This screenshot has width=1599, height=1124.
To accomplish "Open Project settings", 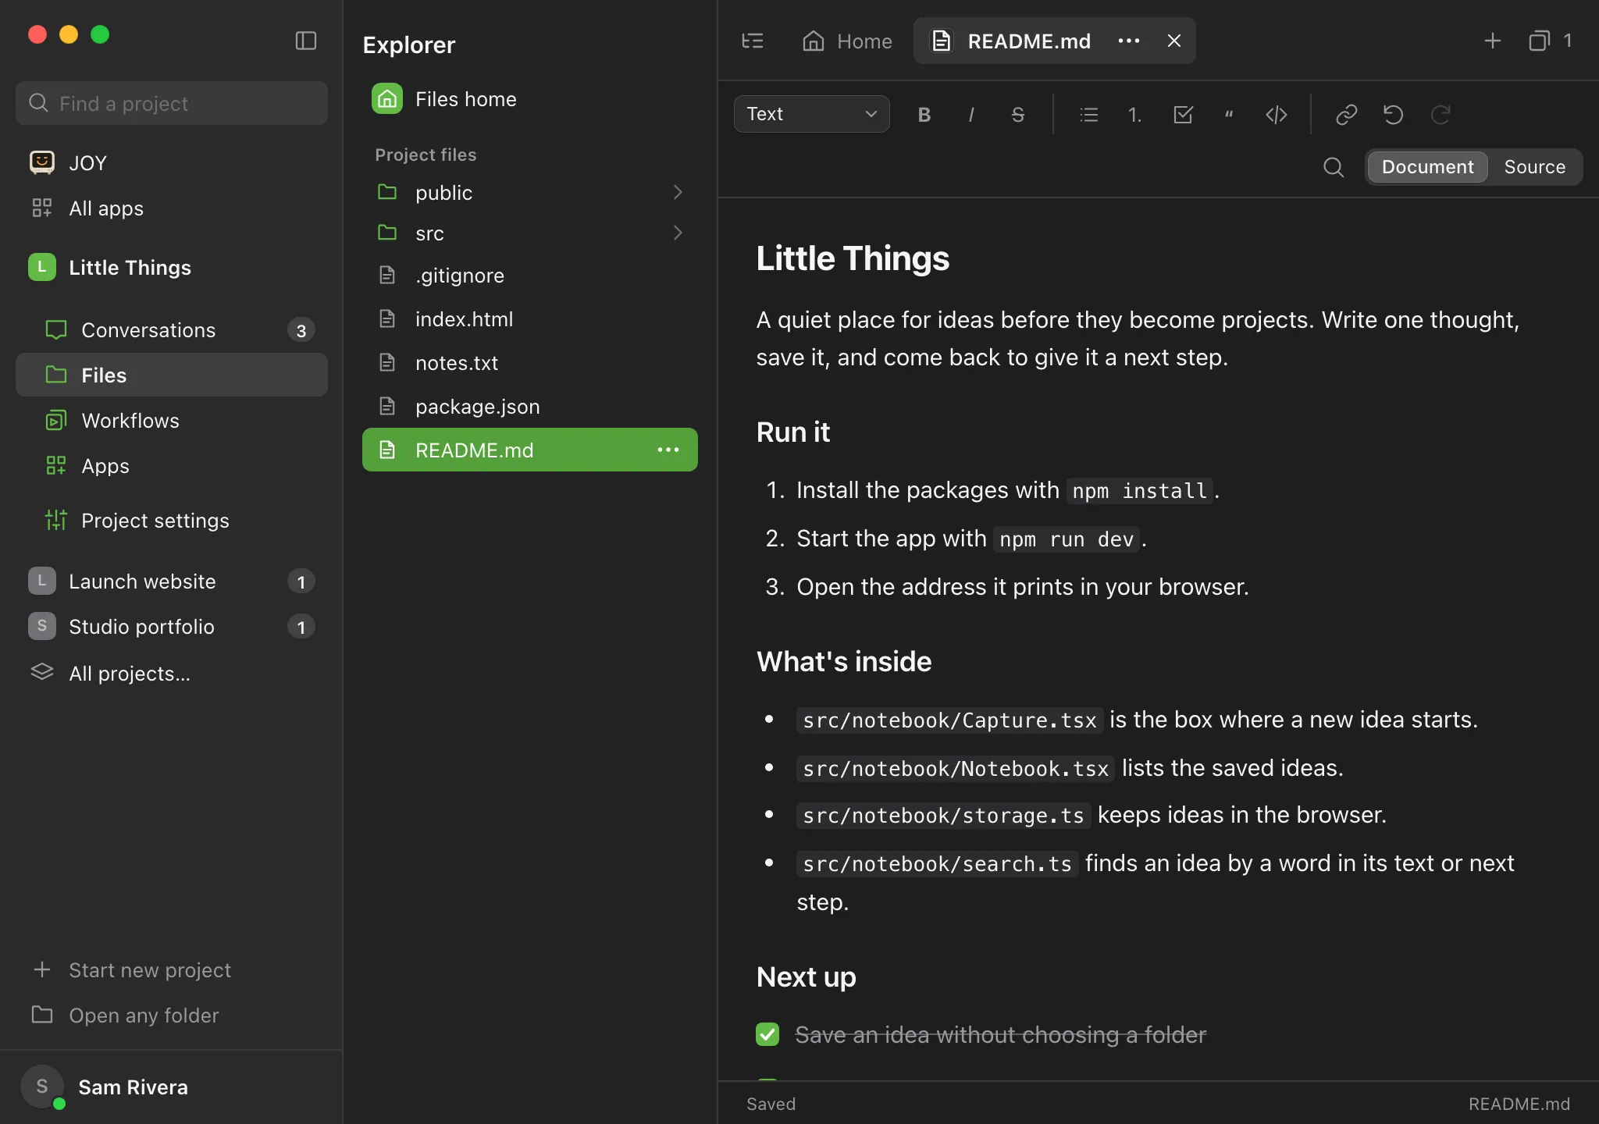I will [x=172, y=520].
